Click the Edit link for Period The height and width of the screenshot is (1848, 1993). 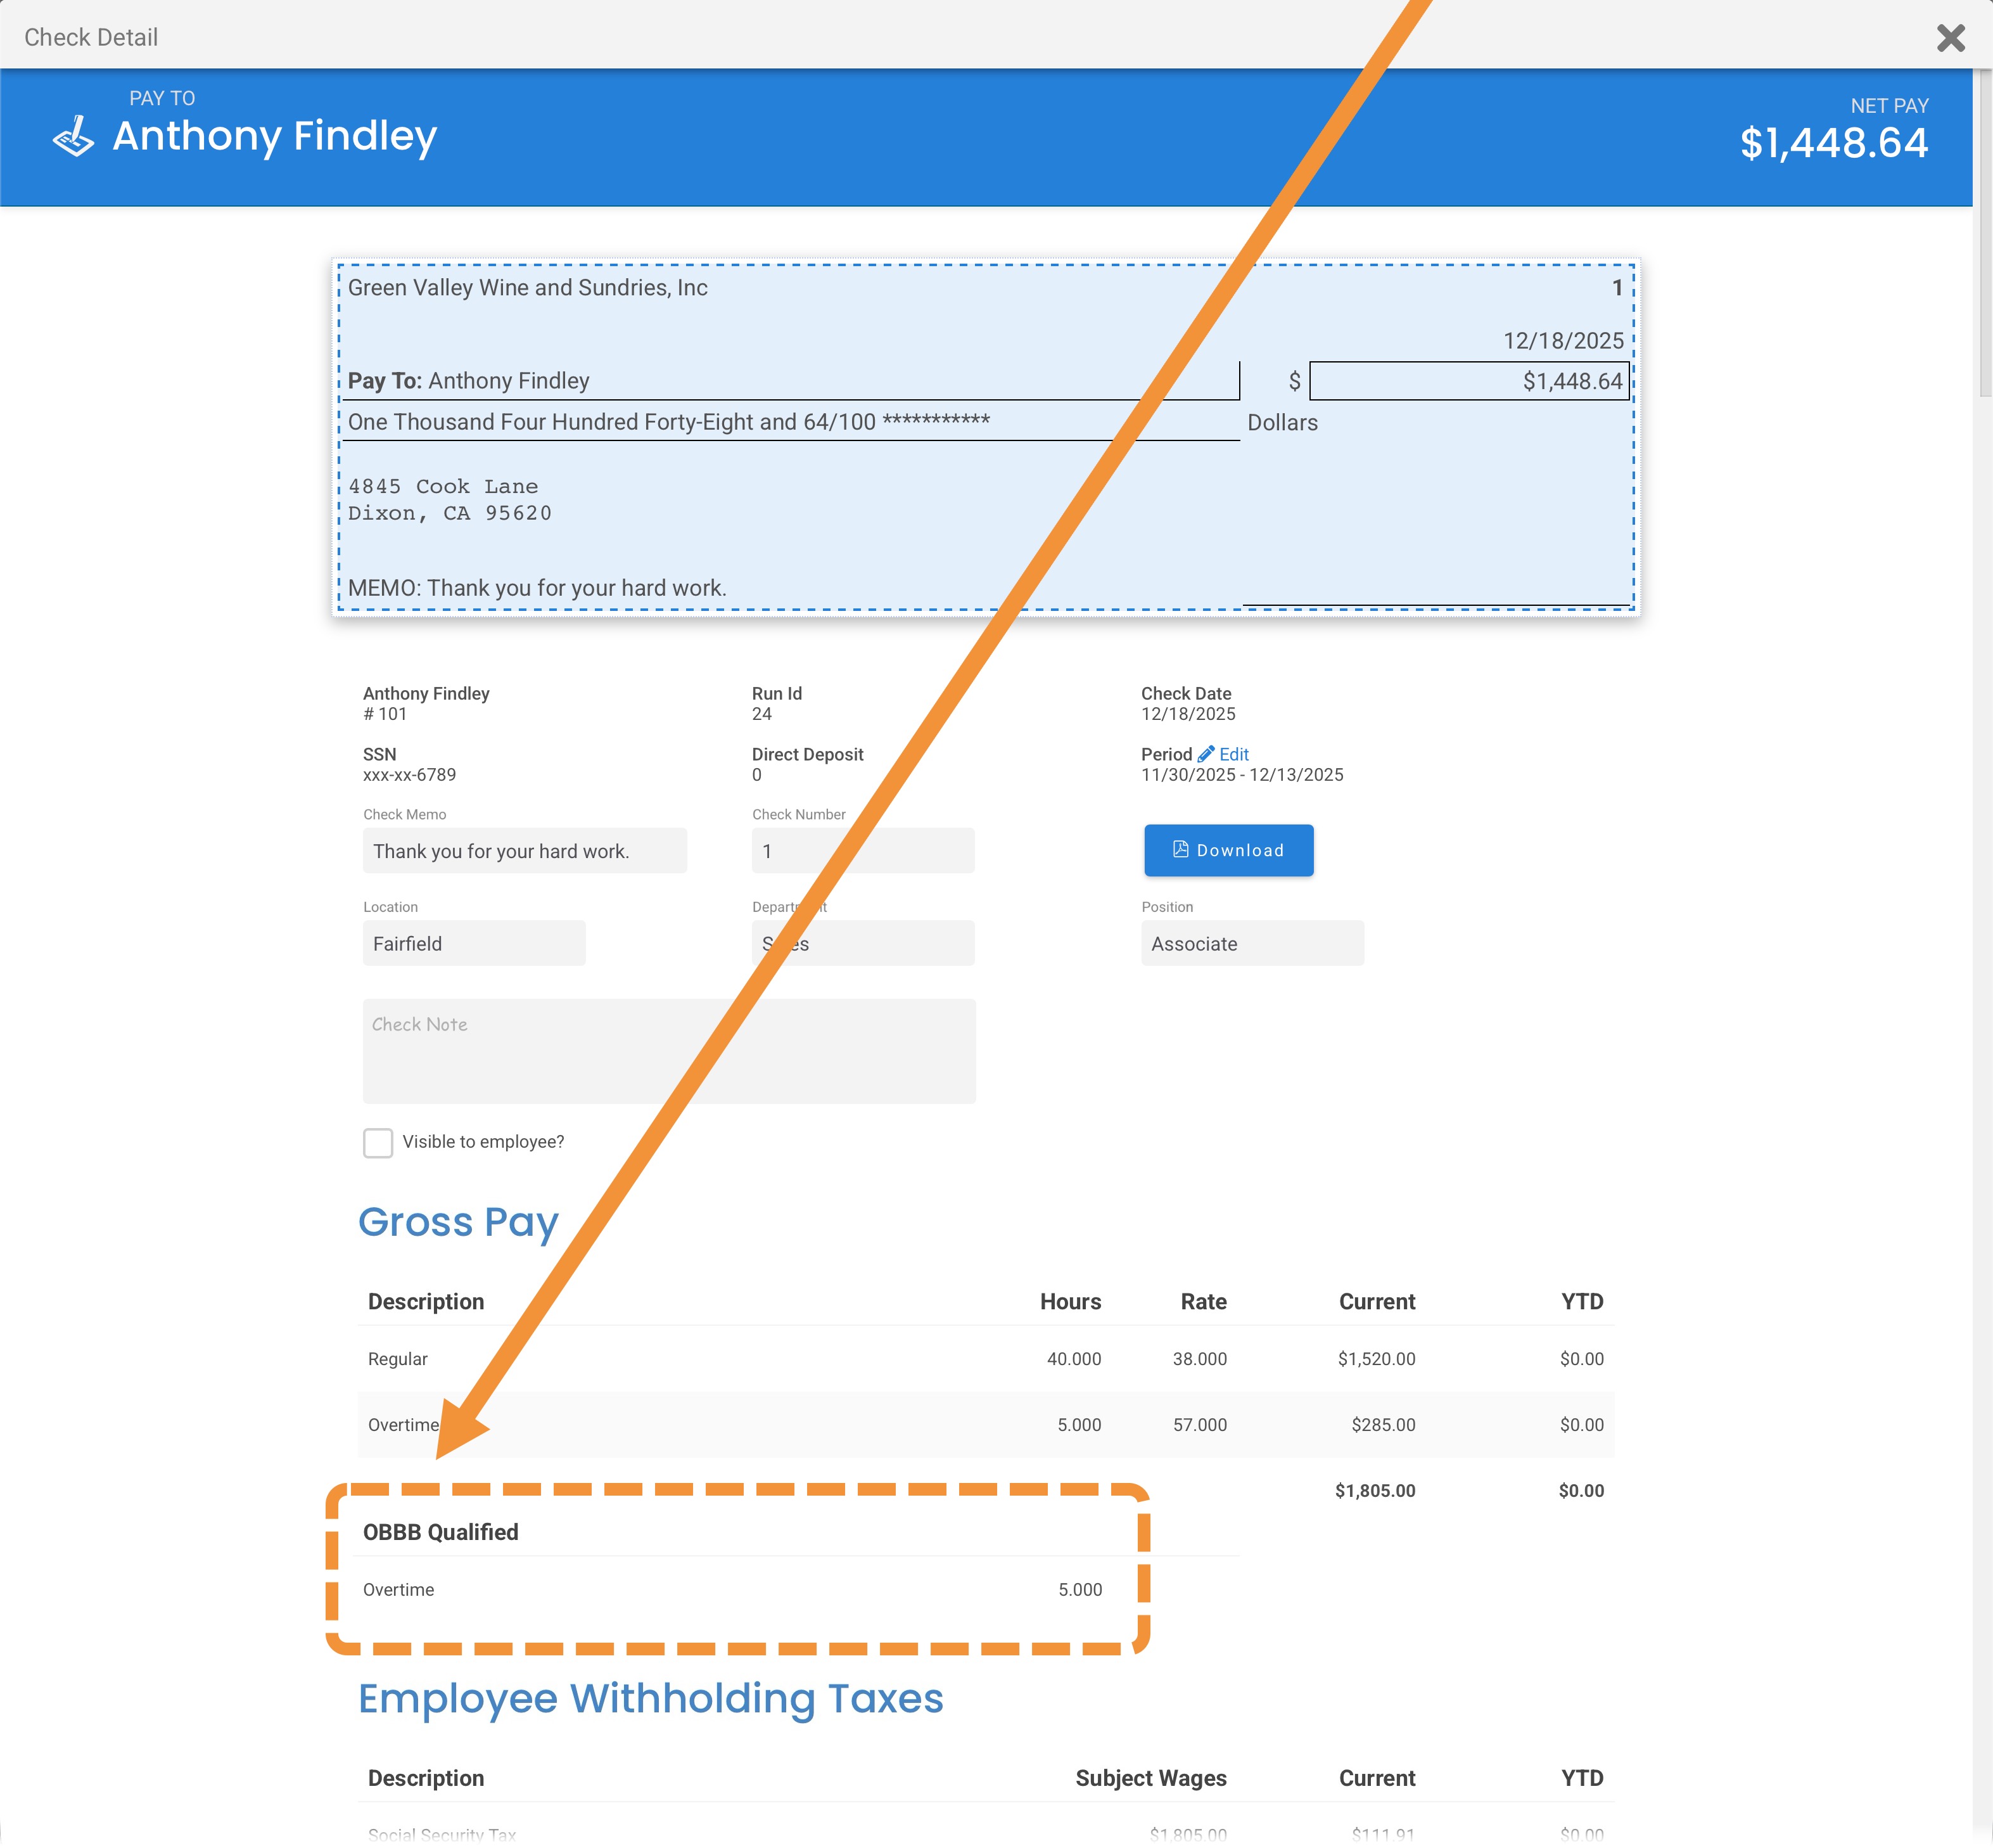click(1233, 754)
